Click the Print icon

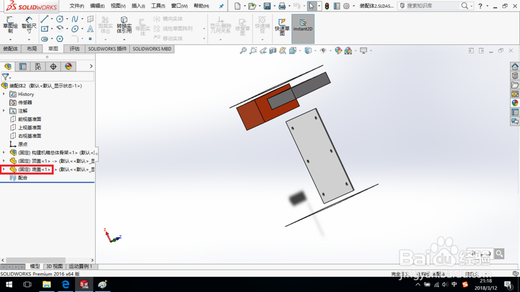[282, 6]
